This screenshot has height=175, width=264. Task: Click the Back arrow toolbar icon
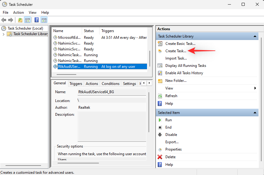coord(4,20)
